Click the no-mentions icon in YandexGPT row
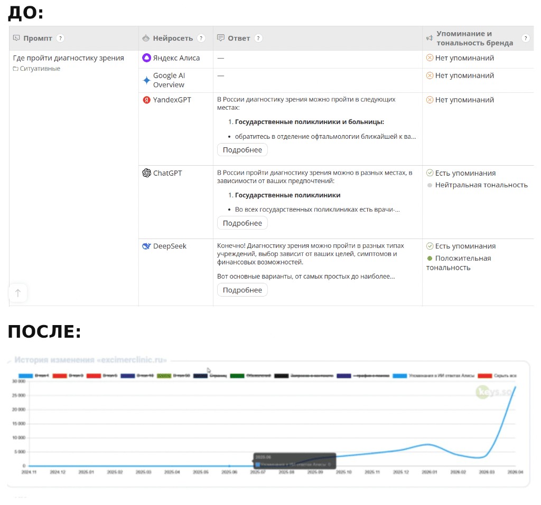Viewport: 541px width, 505px height. click(430, 100)
